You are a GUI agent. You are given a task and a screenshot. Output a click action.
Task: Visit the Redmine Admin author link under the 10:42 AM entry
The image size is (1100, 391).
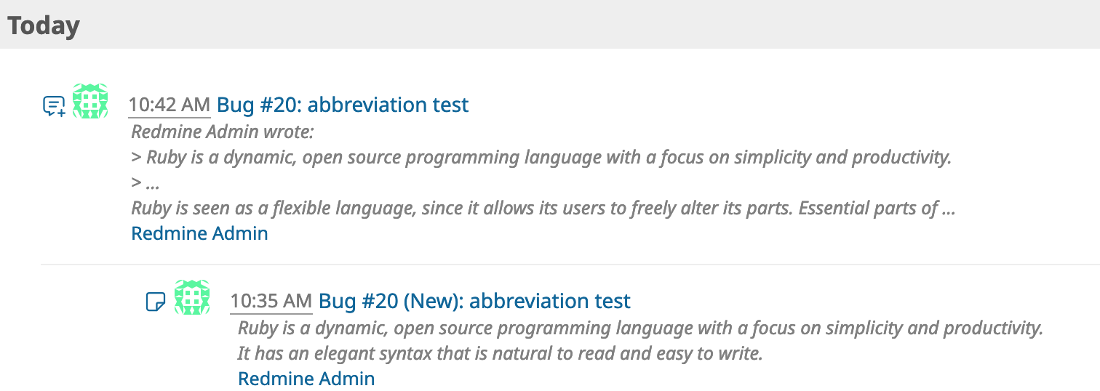click(199, 233)
